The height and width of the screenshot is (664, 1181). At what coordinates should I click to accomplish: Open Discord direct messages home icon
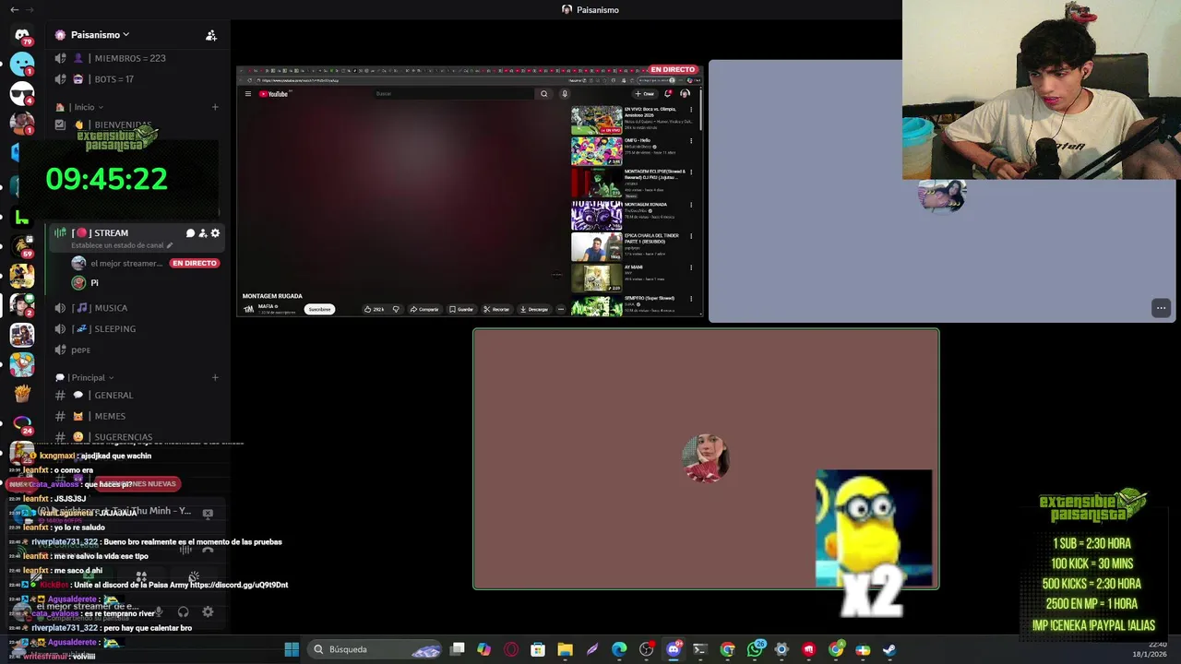[x=22, y=36]
